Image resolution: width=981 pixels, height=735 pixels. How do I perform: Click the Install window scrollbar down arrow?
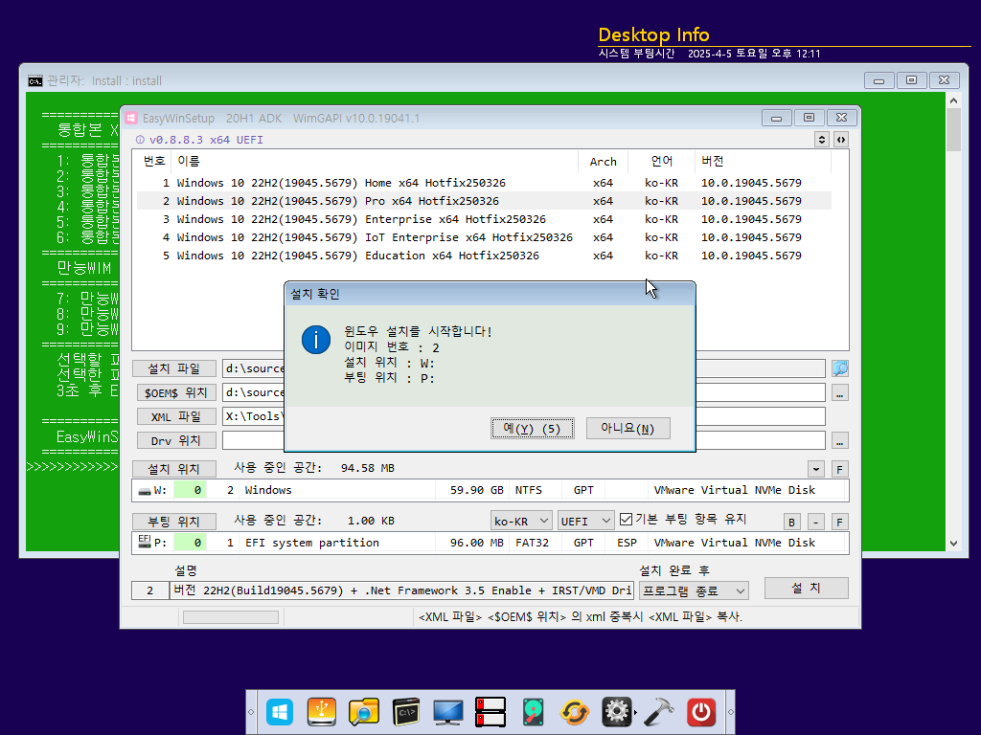tap(953, 544)
